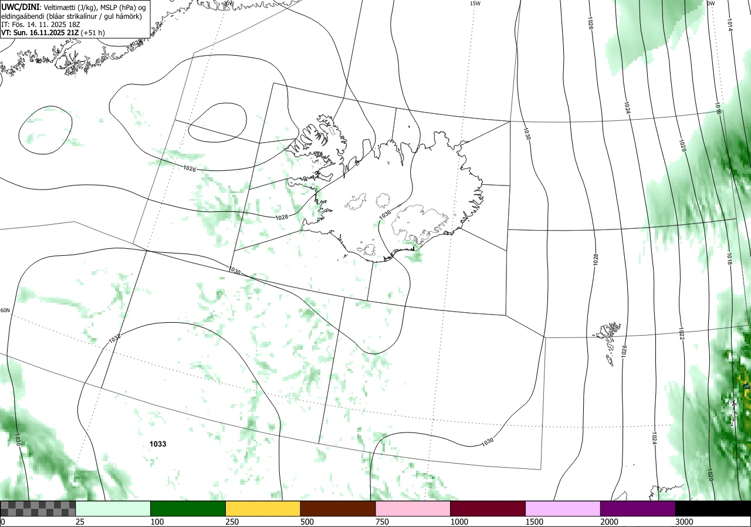Pick the dark green 100–250 legend swatch

coord(188,508)
